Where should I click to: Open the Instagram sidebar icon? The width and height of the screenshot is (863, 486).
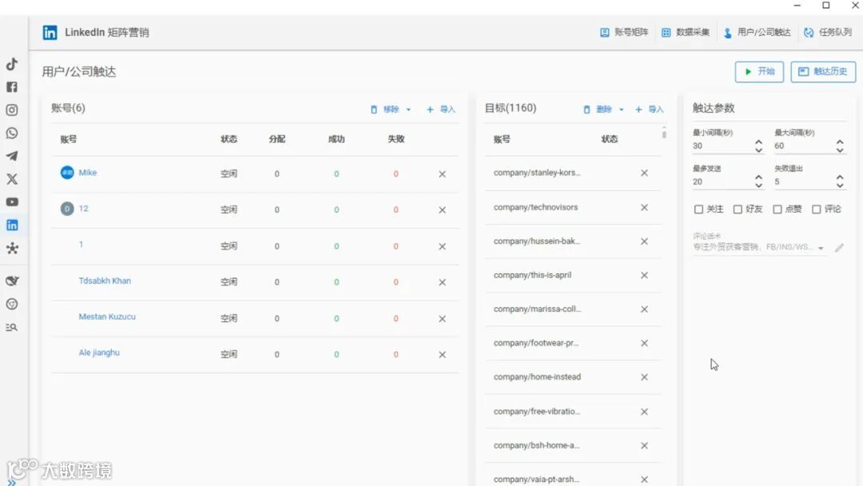(11, 110)
